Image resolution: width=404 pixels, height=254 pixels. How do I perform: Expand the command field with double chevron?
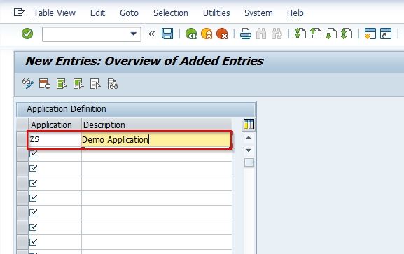pyautogui.click(x=152, y=34)
